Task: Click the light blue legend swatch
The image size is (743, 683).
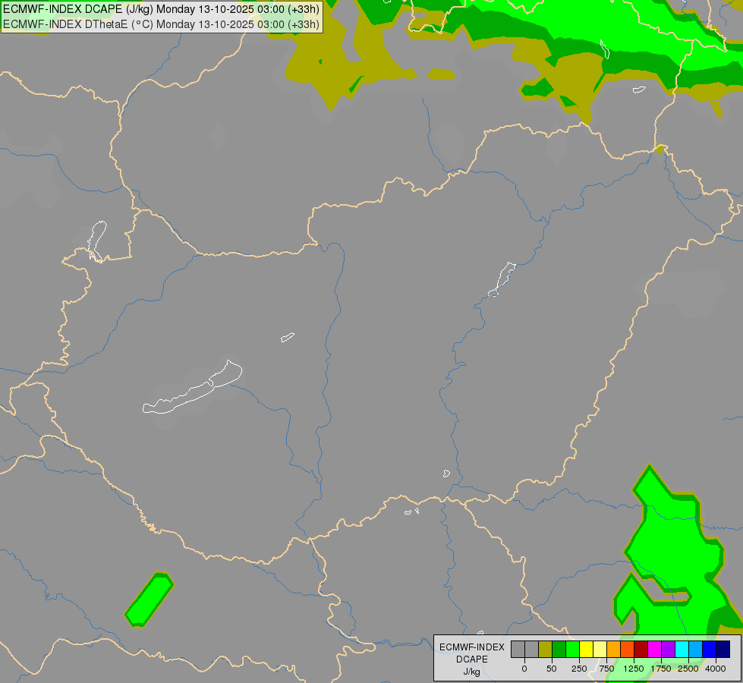Action: point(696,649)
